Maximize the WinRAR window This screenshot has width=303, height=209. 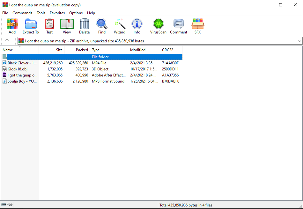click(281, 5)
